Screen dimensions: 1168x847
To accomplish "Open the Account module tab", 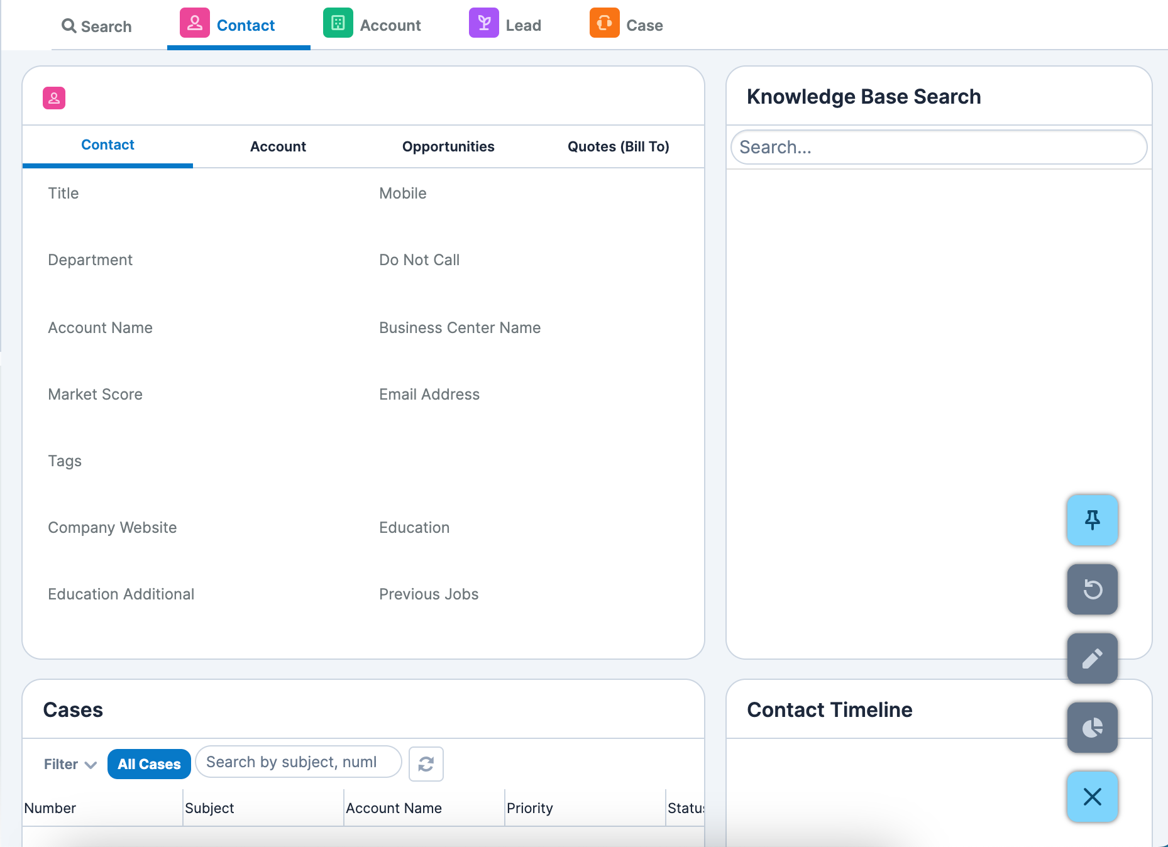I will click(372, 25).
